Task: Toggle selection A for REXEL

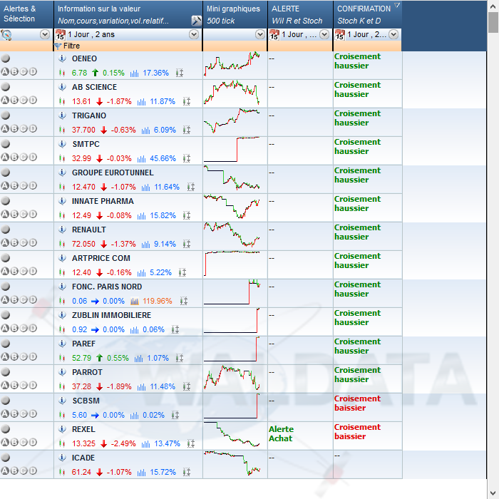Action: pyautogui.click(x=5, y=442)
